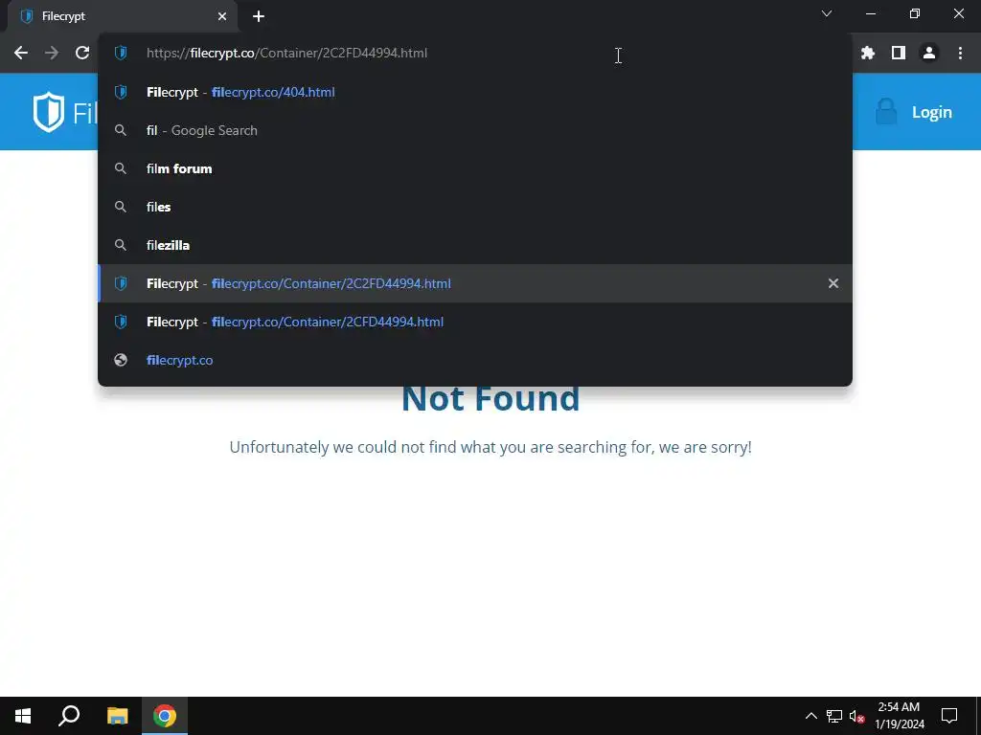
Task: Click the padlock icon beside Login
Action: click(886, 112)
